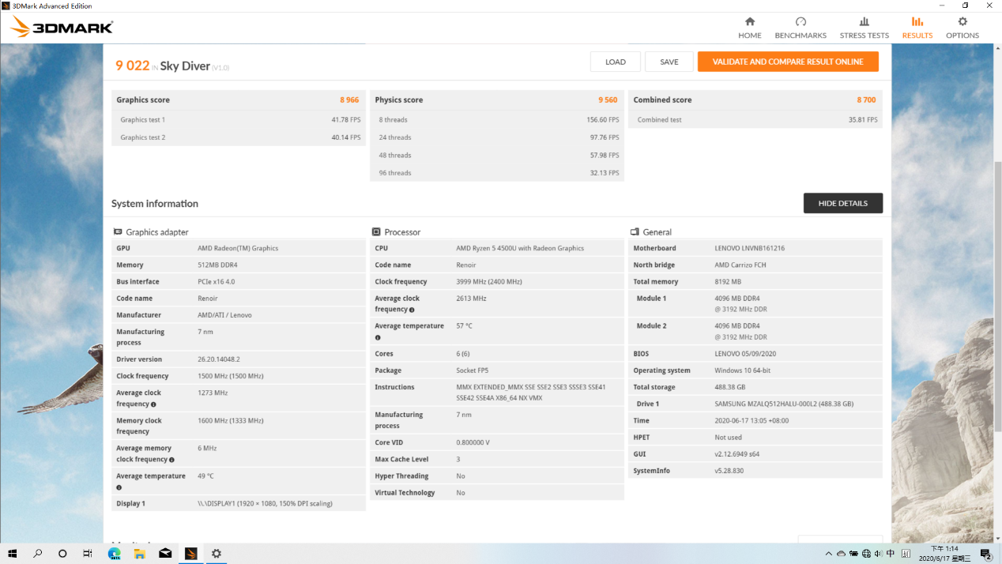Open the volume speaker tray icon

click(878, 554)
